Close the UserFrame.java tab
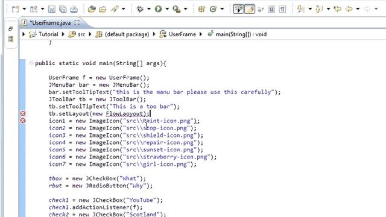The height and width of the screenshot is (217, 386). coord(77,22)
